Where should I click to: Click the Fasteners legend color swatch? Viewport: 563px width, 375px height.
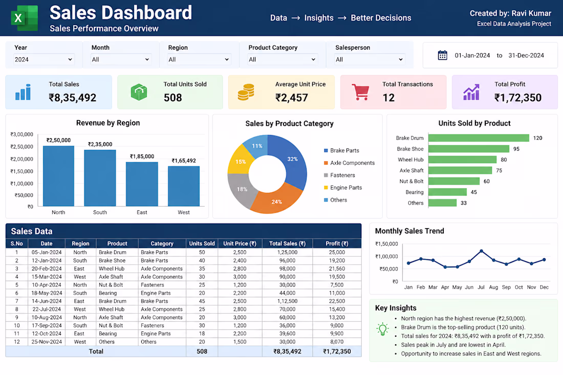[x=326, y=175]
